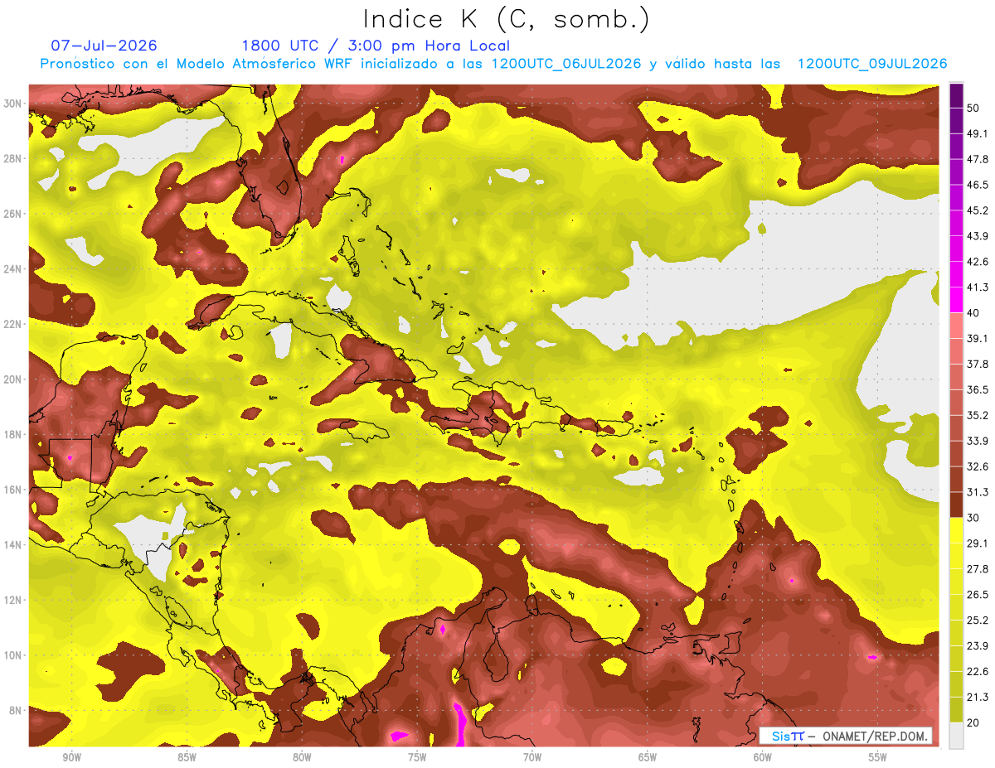The image size is (995, 768).
Task: Click the "55W" longitude label
Action: [877, 758]
